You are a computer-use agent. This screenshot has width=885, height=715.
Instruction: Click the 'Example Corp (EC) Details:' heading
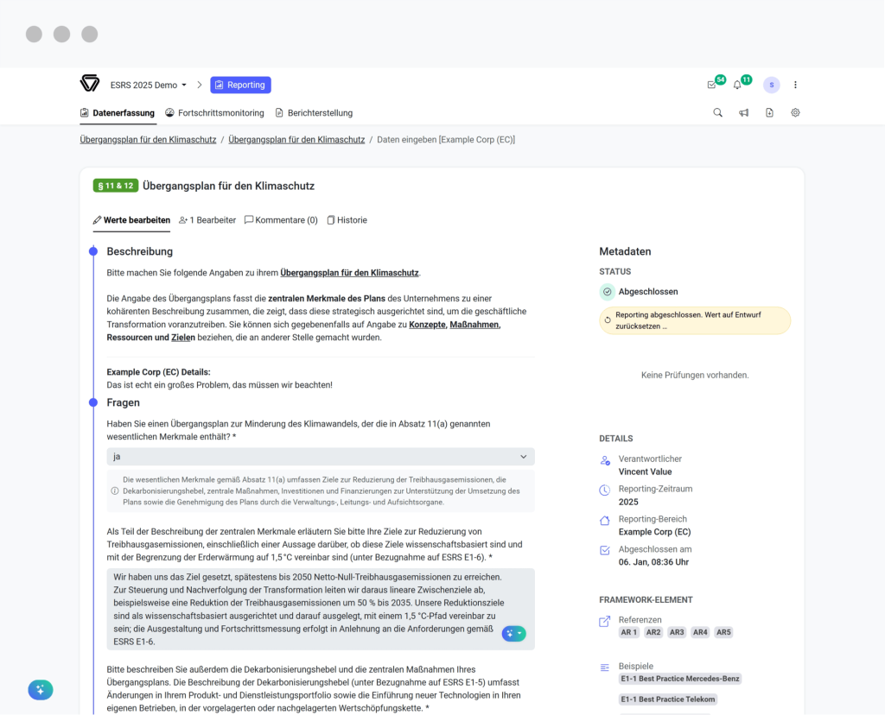click(159, 372)
